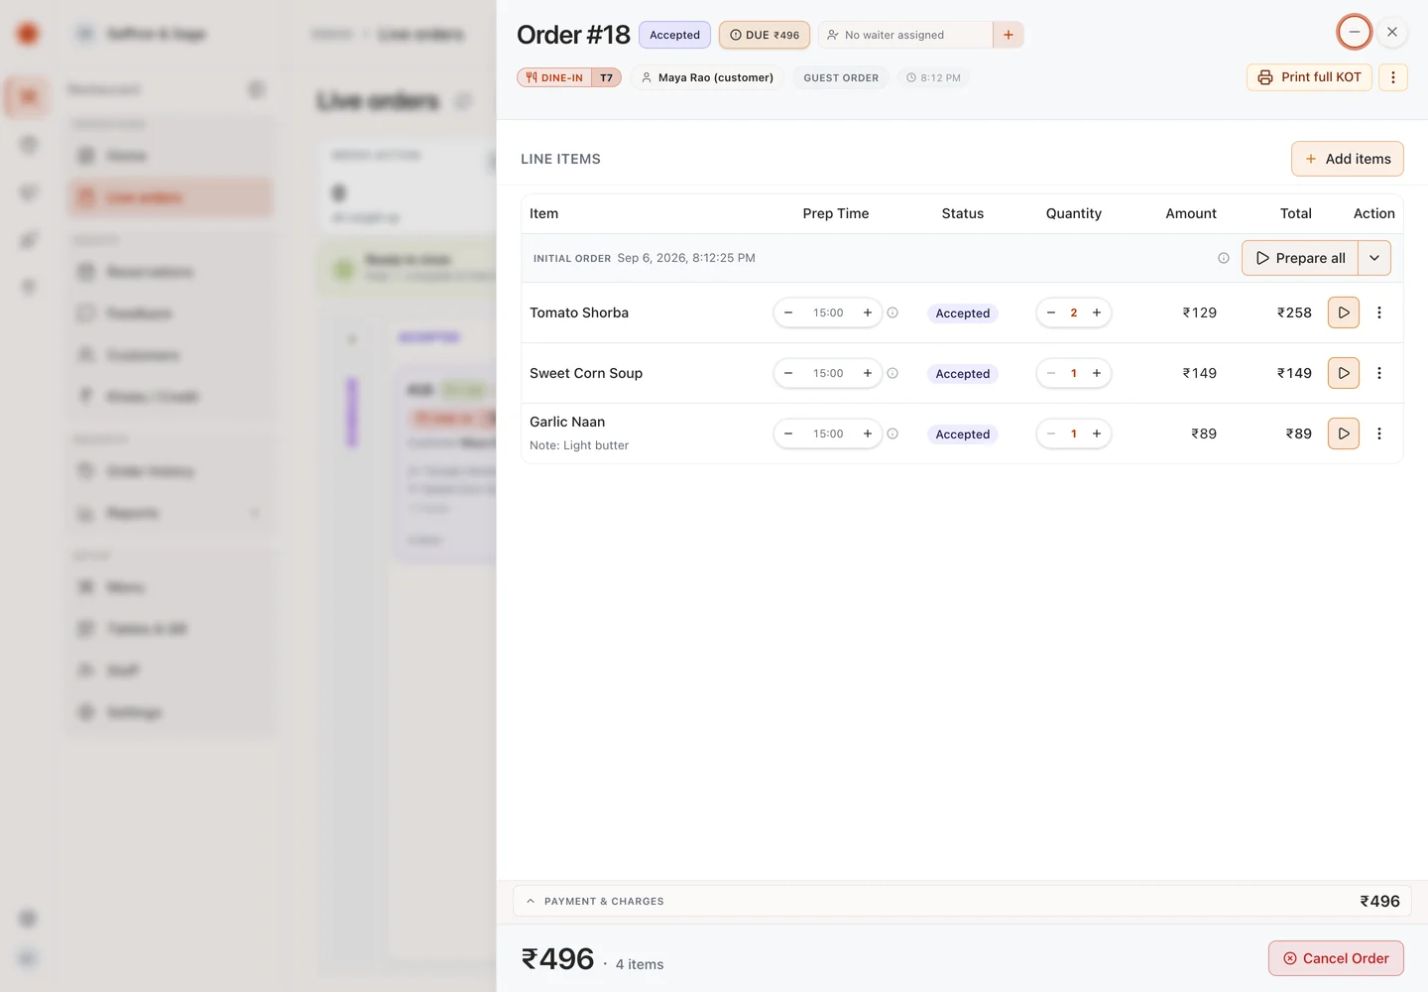The image size is (1428, 992).
Task: Increase Tomato Shorba quantity with plus
Action: [x=1097, y=312]
